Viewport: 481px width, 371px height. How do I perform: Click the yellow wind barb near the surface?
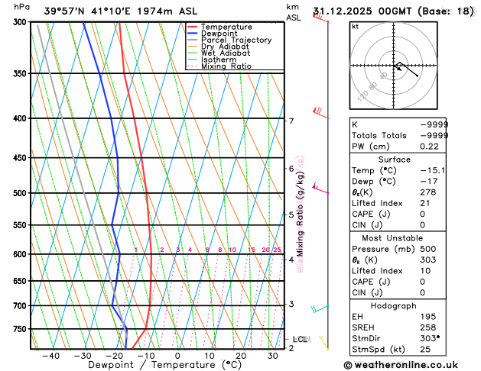click(x=324, y=343)
